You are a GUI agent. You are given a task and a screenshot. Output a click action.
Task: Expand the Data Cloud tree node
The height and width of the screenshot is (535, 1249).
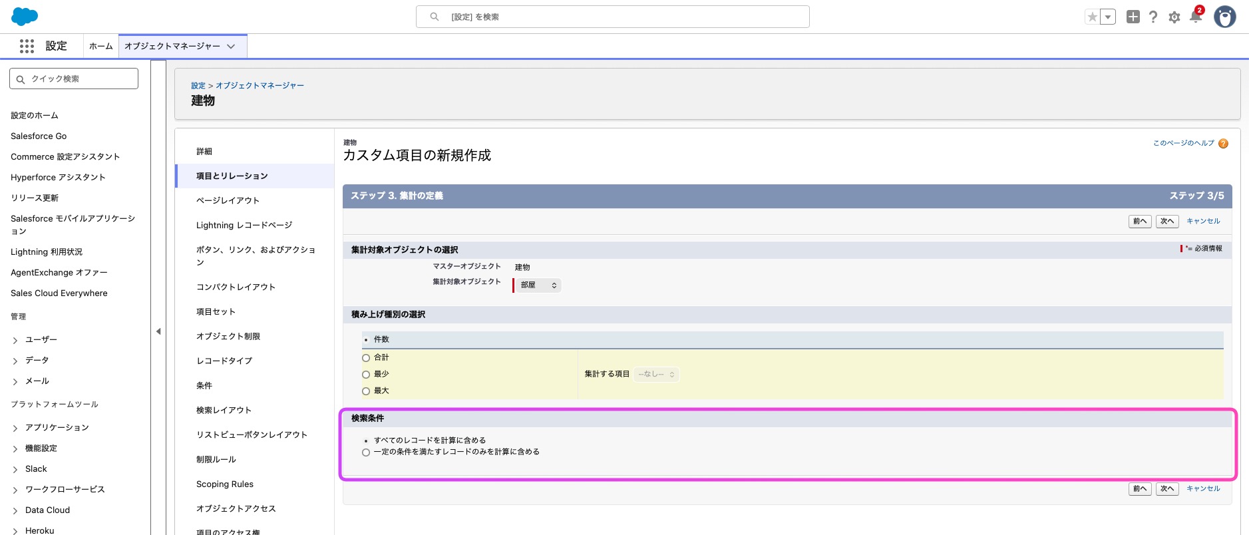pos(15,510)
